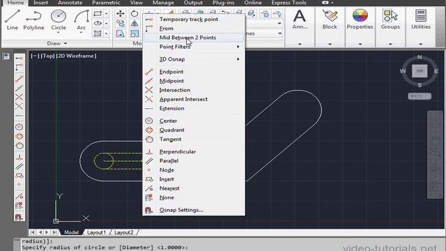Select Tangent from snap menu
446x251 pixels.
point(194,139)
